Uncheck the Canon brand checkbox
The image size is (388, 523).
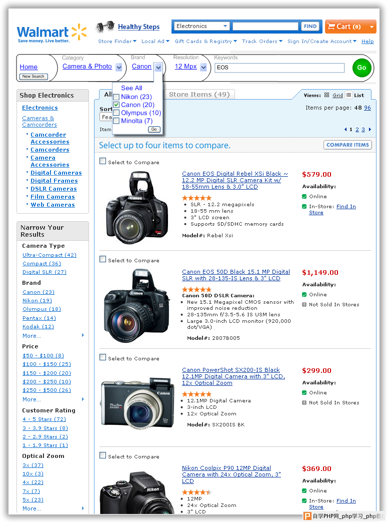click(116, 105)
